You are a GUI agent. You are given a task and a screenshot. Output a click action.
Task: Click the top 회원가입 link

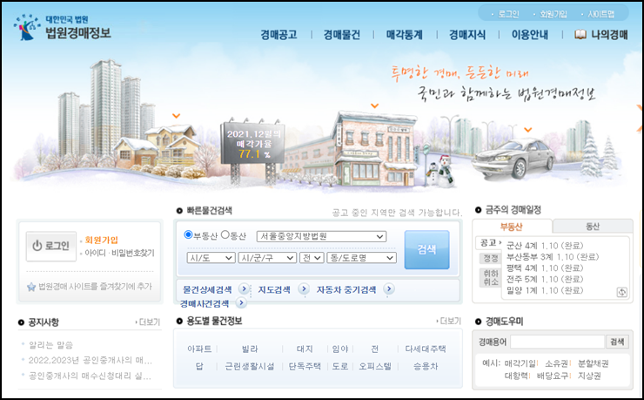point(553,15)
